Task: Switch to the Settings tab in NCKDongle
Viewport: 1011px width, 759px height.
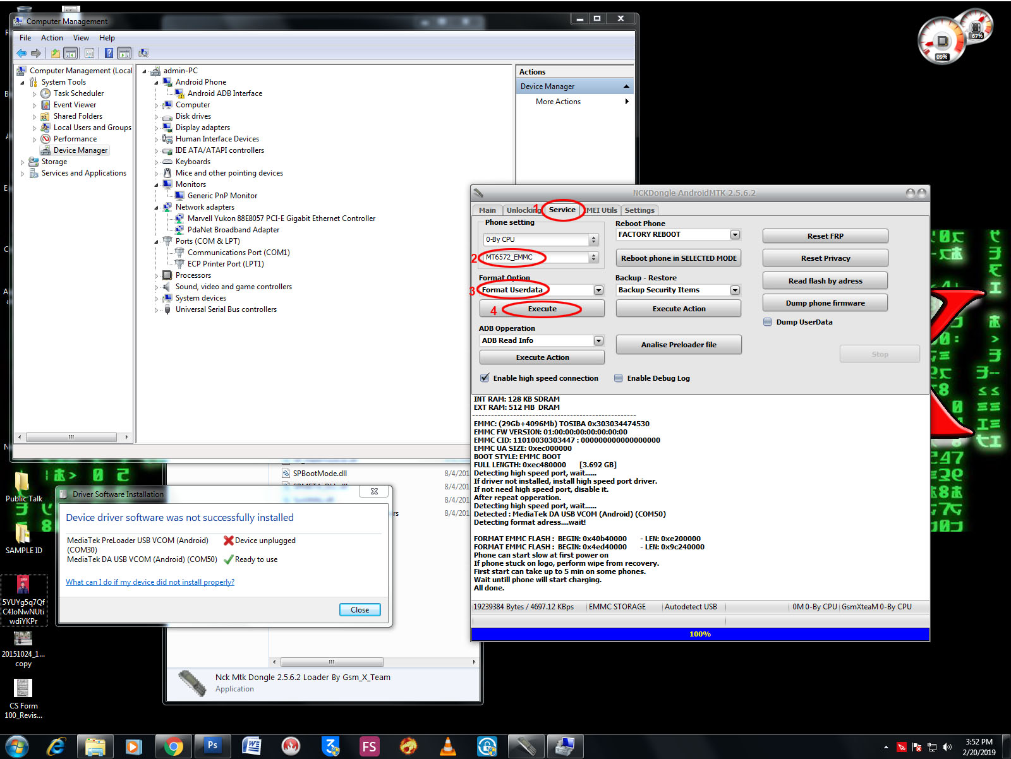Action: point(639,210)
